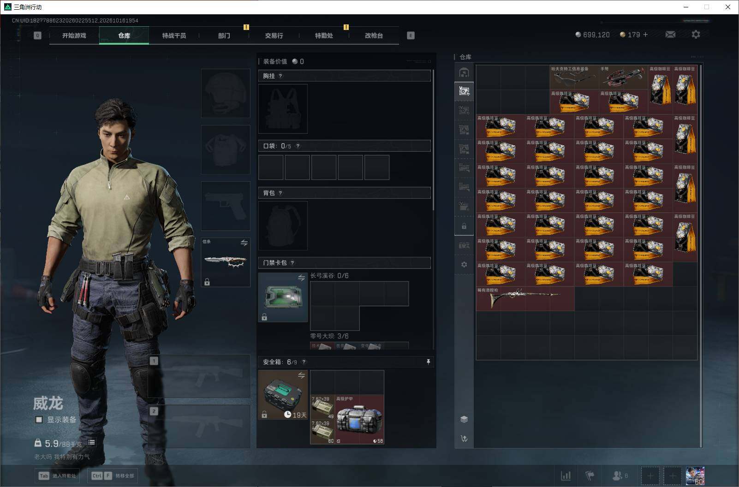The height and width of the screenshot is (487, 739).
Task: Open the mail envelope icon
Action: (670, 35)
